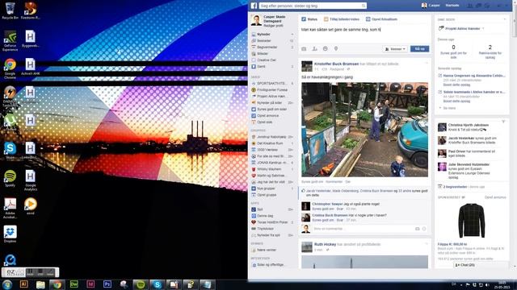This screenshot has height=290, width=517.
Task: Select the Status composer tab
Action: [309, 19]
